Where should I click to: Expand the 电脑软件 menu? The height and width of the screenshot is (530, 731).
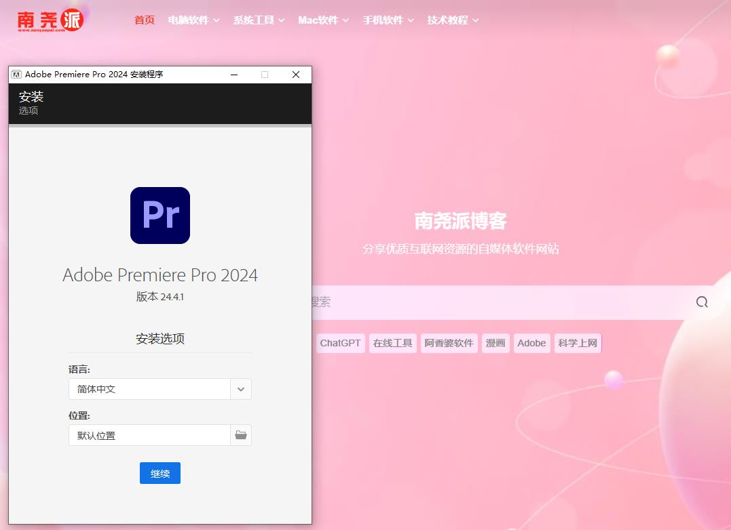(193, 20)
